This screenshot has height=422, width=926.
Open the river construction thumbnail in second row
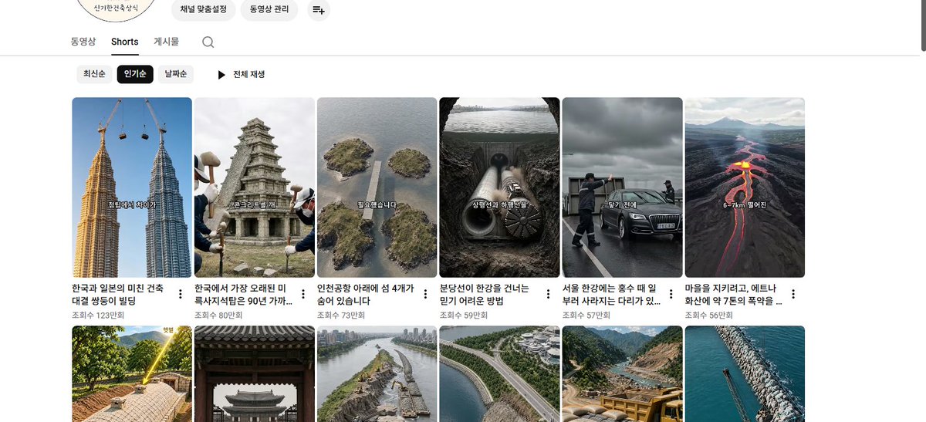click(x=377, y=374)
